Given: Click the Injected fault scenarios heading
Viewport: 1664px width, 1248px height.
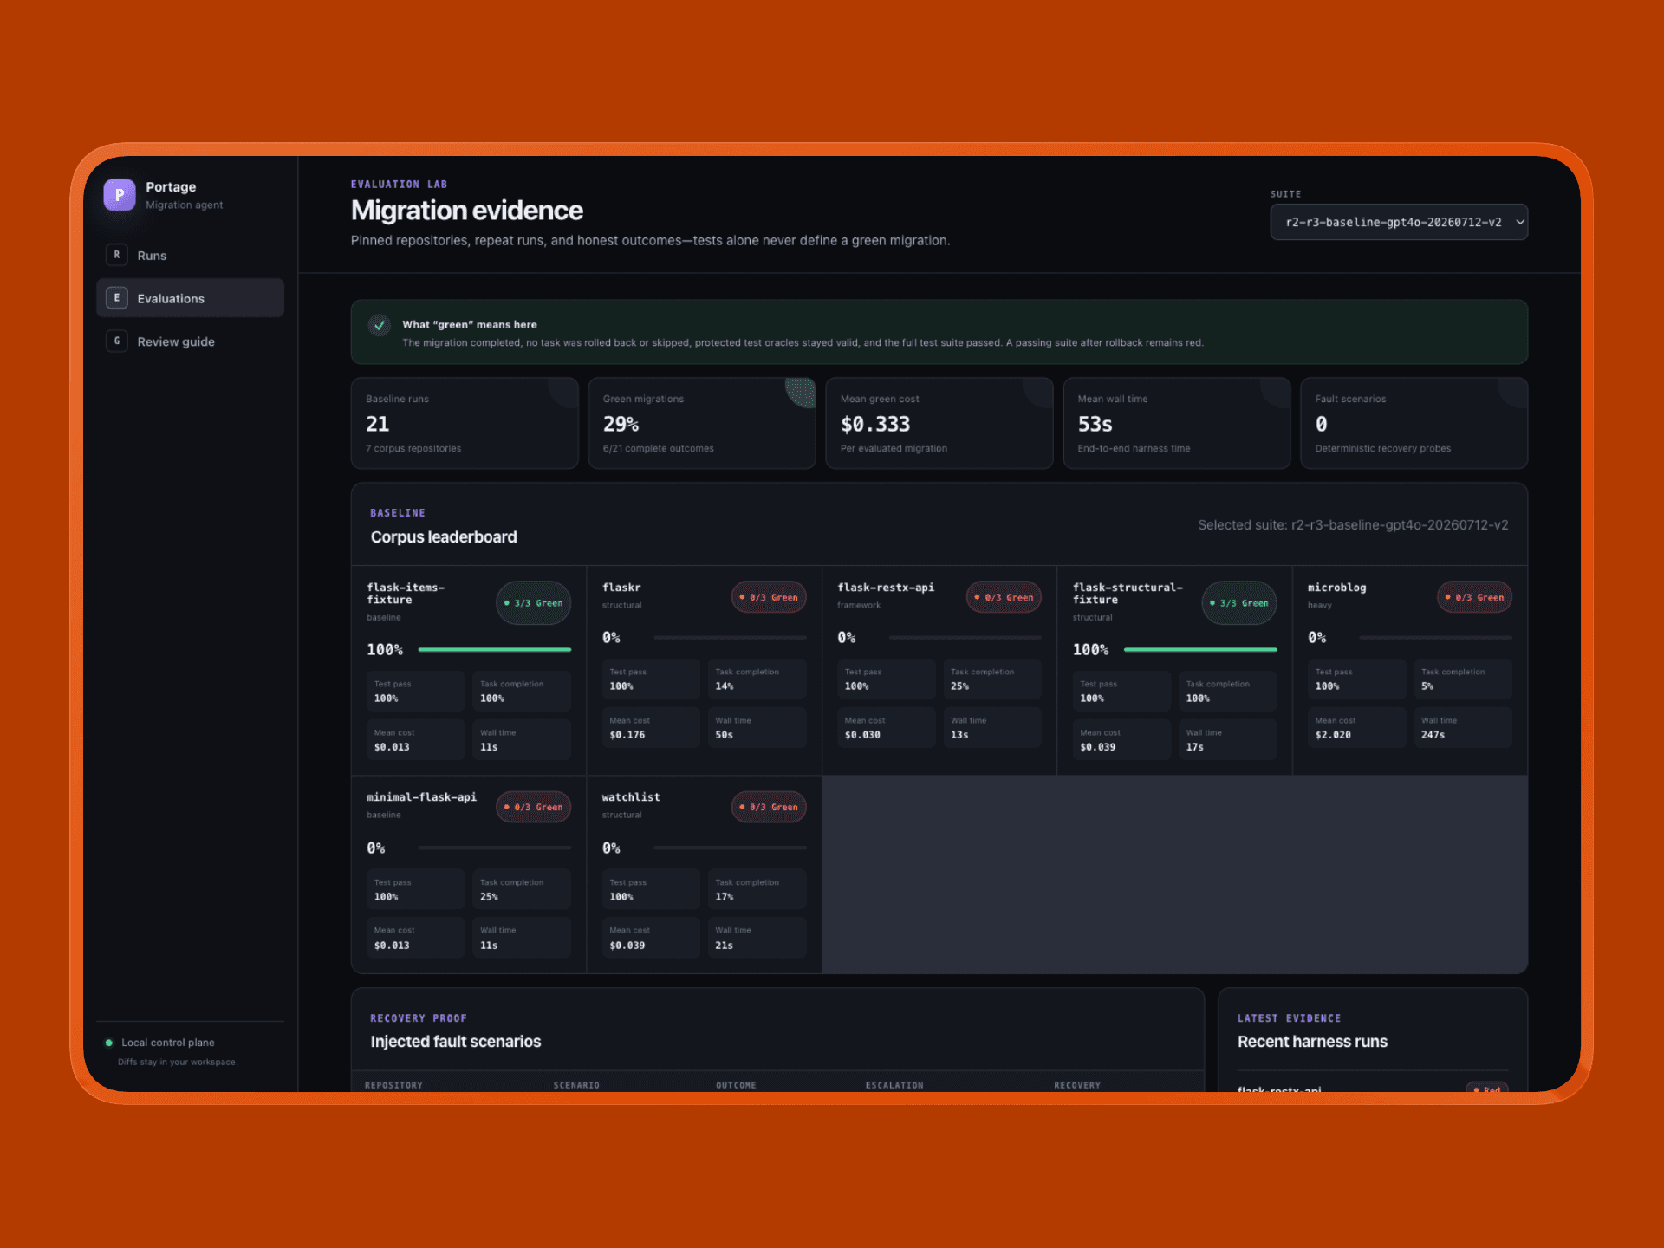Looking at the screenshot, I should tap(456, 1042).
